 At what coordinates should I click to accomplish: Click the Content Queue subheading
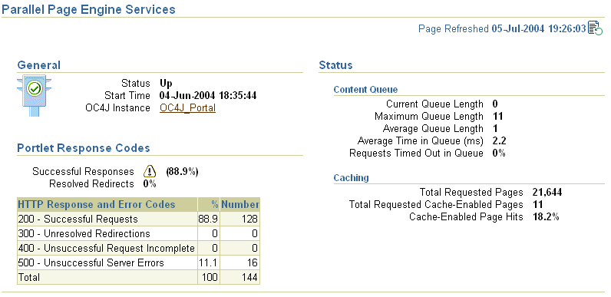[x=365, y=90]
